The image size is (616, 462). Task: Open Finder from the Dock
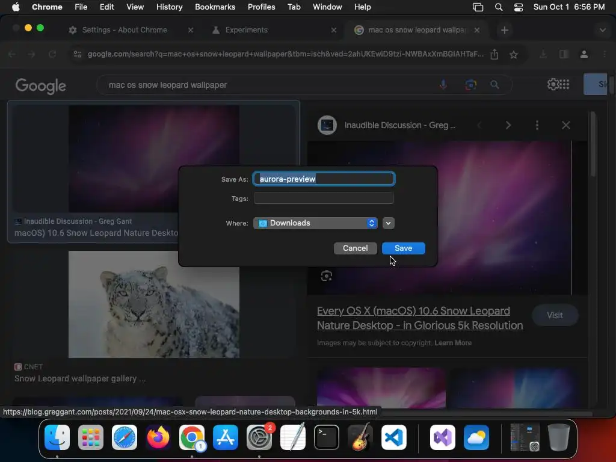[x=57, y=437]
